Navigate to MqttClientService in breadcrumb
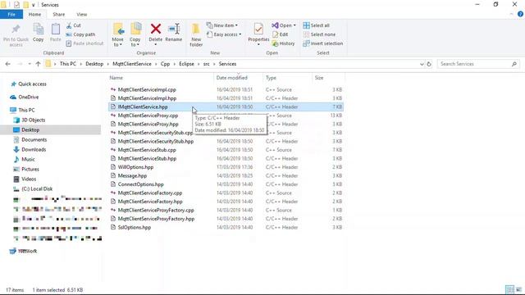The height and width of the screenshot is (295, 525). [x=132, y=64]
